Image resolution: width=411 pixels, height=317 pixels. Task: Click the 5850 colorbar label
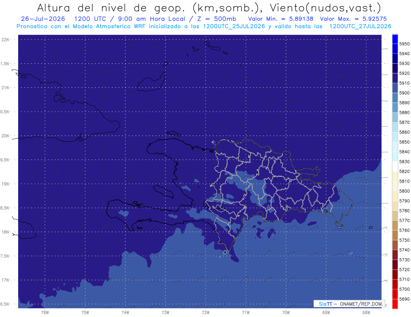coord(404,142)
